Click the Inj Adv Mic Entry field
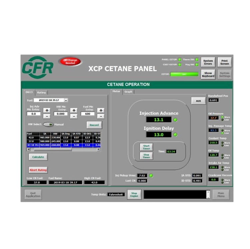This screenshot has height=249, width=250. click(x=34, y=114)
